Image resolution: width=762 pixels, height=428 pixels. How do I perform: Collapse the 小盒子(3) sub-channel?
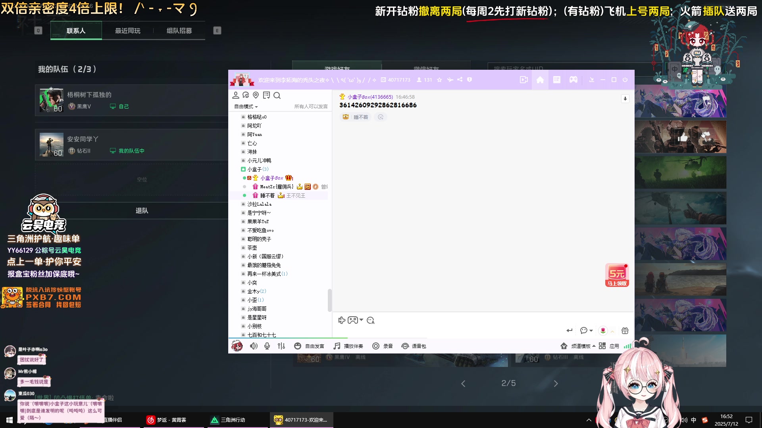pos(243,169)
